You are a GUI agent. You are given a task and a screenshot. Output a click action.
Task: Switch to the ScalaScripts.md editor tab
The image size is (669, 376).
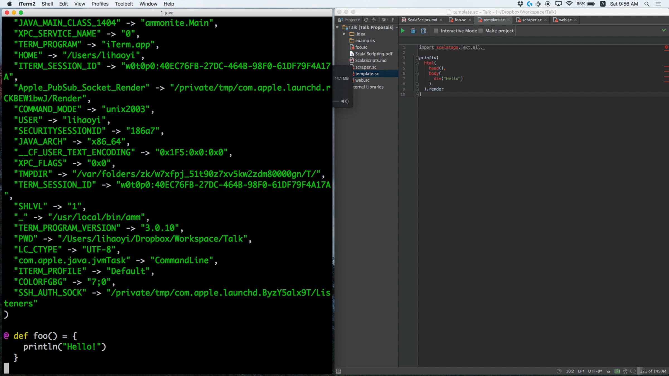point(422,20)
